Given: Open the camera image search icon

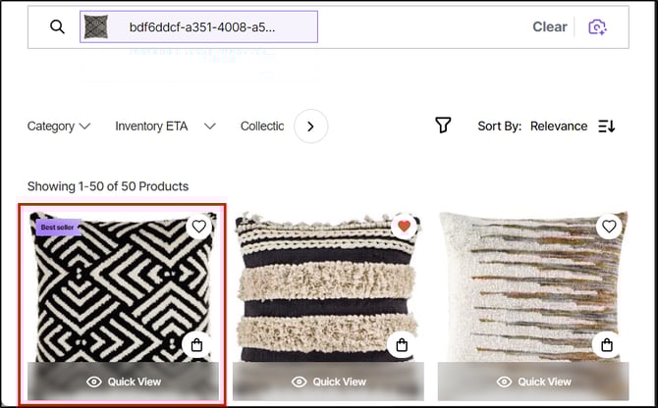Looking at the screenshot, I should click(x=597, y=27).
